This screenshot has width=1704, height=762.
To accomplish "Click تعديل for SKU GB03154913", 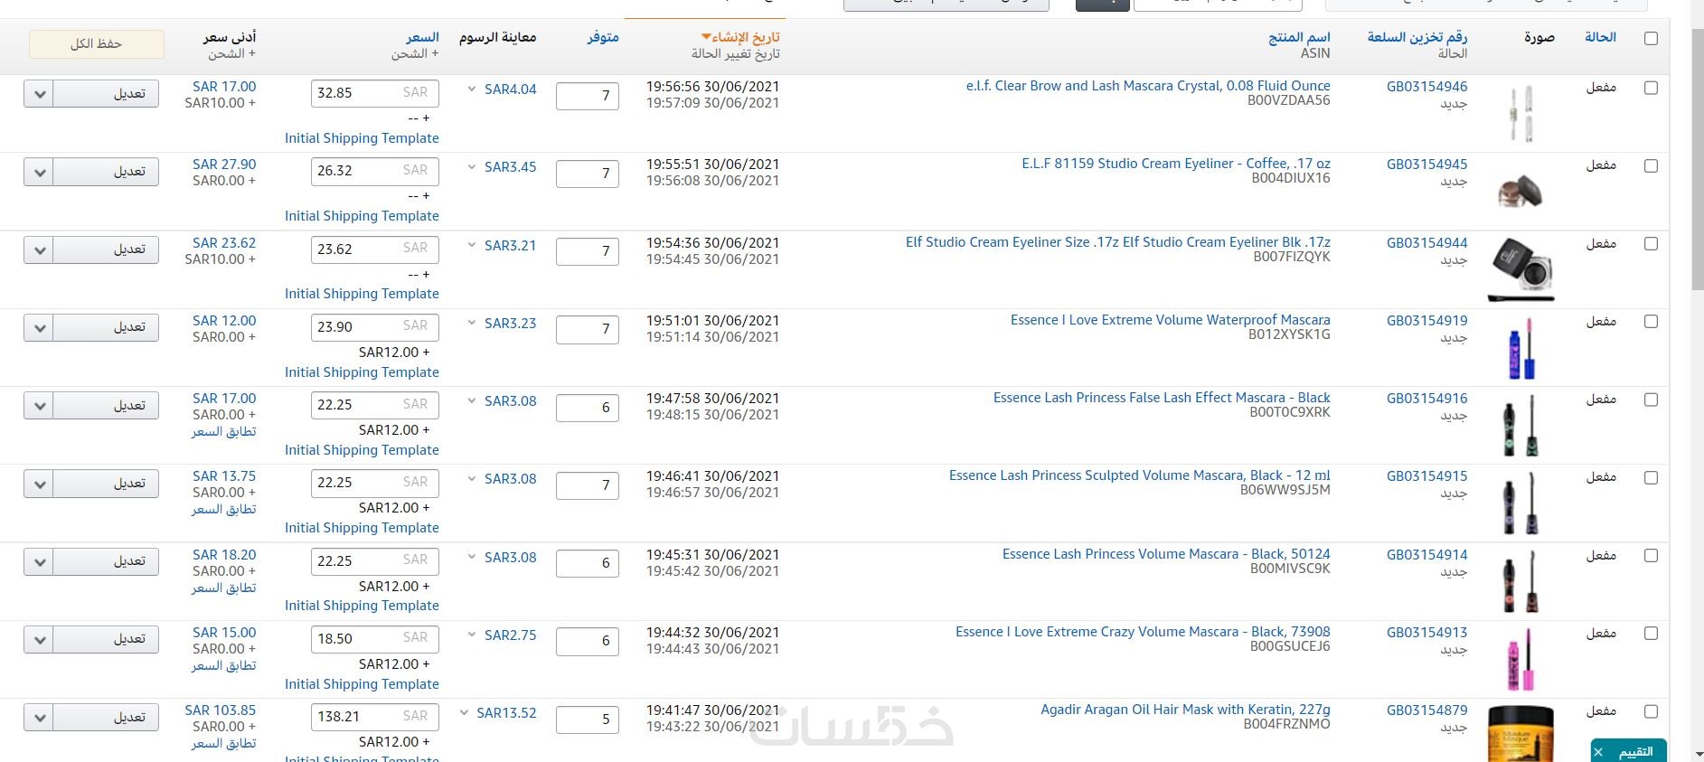I will tap(107, 639).
